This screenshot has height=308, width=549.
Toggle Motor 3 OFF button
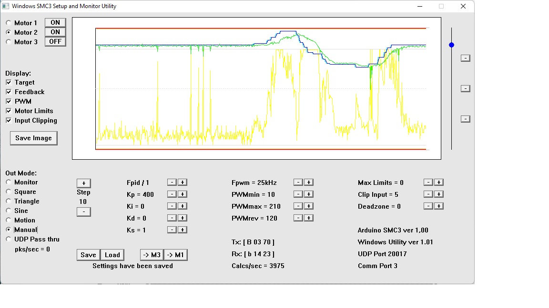point(55,42)
